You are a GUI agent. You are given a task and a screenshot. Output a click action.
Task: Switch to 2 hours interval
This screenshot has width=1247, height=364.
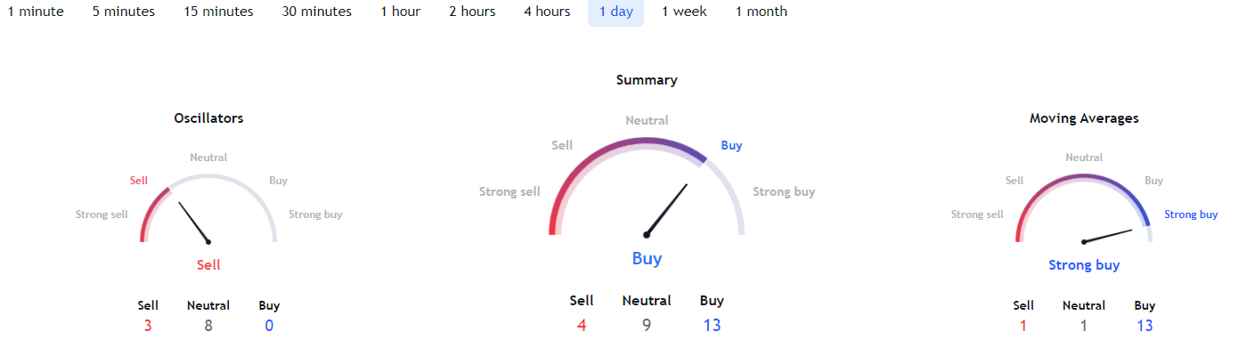coord(472,12)
